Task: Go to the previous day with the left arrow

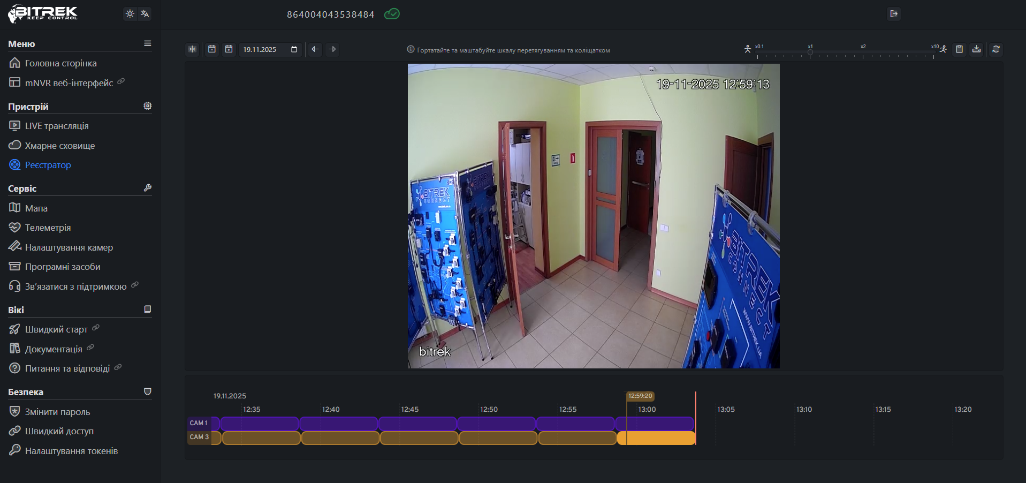Action: (x=315, y=49)
